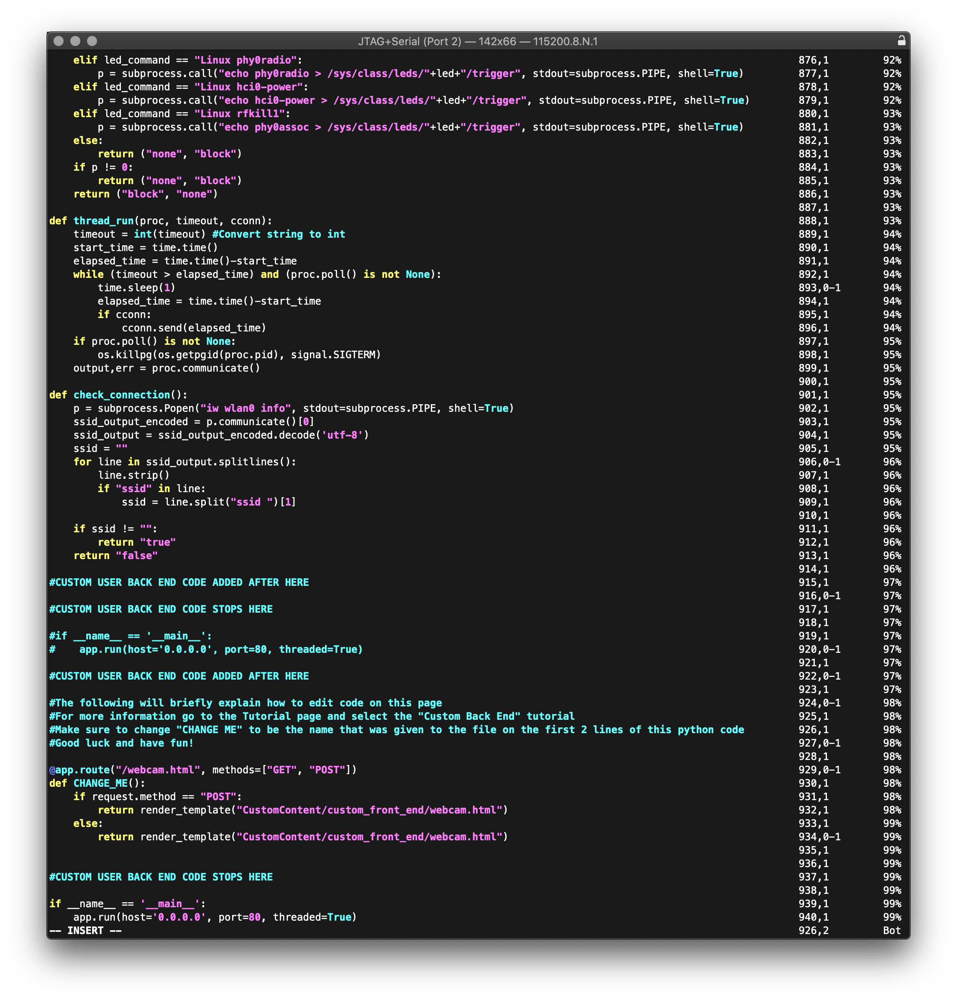957x1001 pixels.
Task: Click the line number "906,0-1" in the right column
Action: (x=819, y=462)
